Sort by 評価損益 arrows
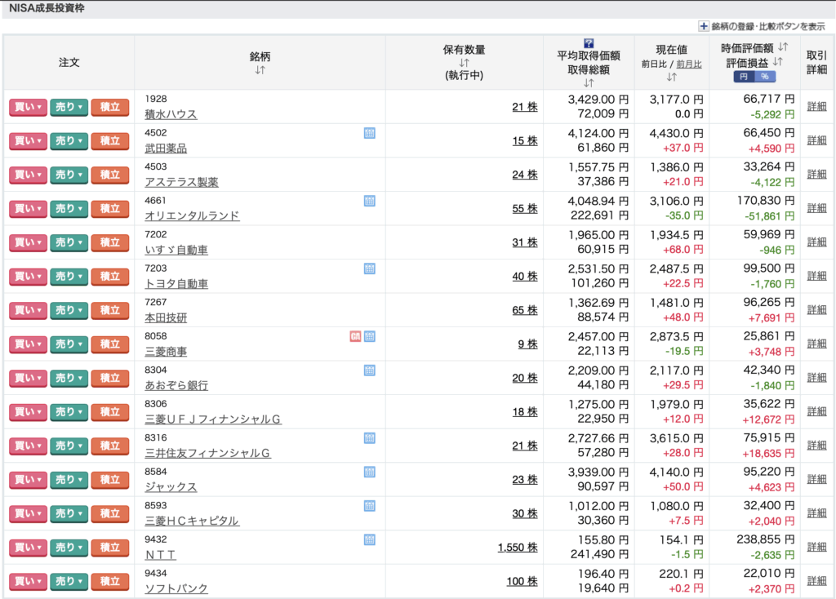Image resolution: width=836 pixels, height=599 pixels. click(778, 62)
